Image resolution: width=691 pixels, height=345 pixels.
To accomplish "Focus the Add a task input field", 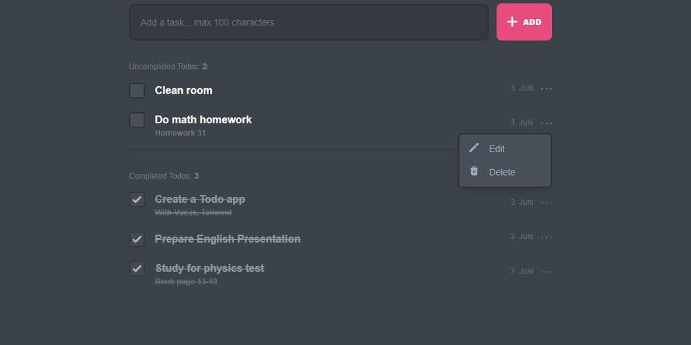I will click(x=308, y=22).
